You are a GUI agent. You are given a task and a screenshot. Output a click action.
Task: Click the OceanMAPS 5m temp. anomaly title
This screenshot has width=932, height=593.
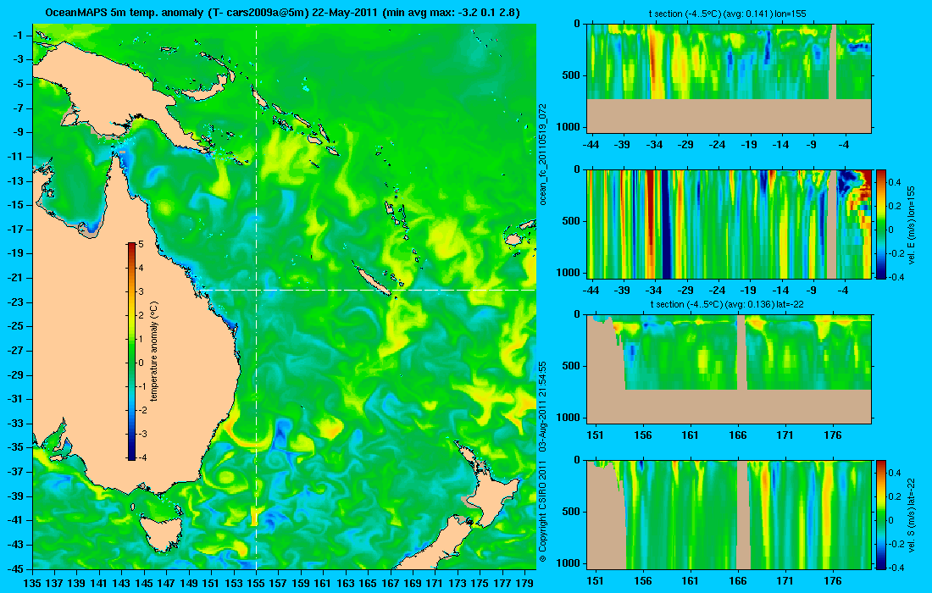282,13
